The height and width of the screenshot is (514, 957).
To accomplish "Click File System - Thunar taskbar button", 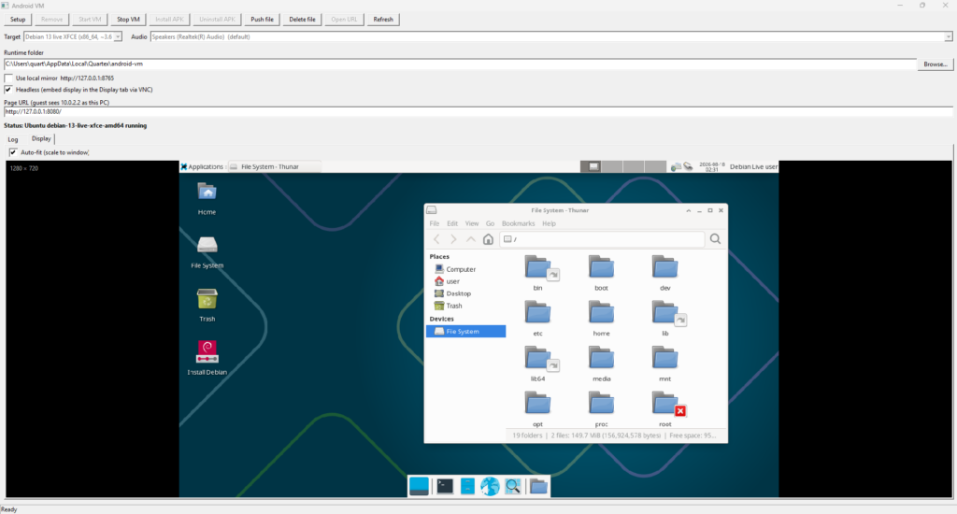I will tap(274, 166).
